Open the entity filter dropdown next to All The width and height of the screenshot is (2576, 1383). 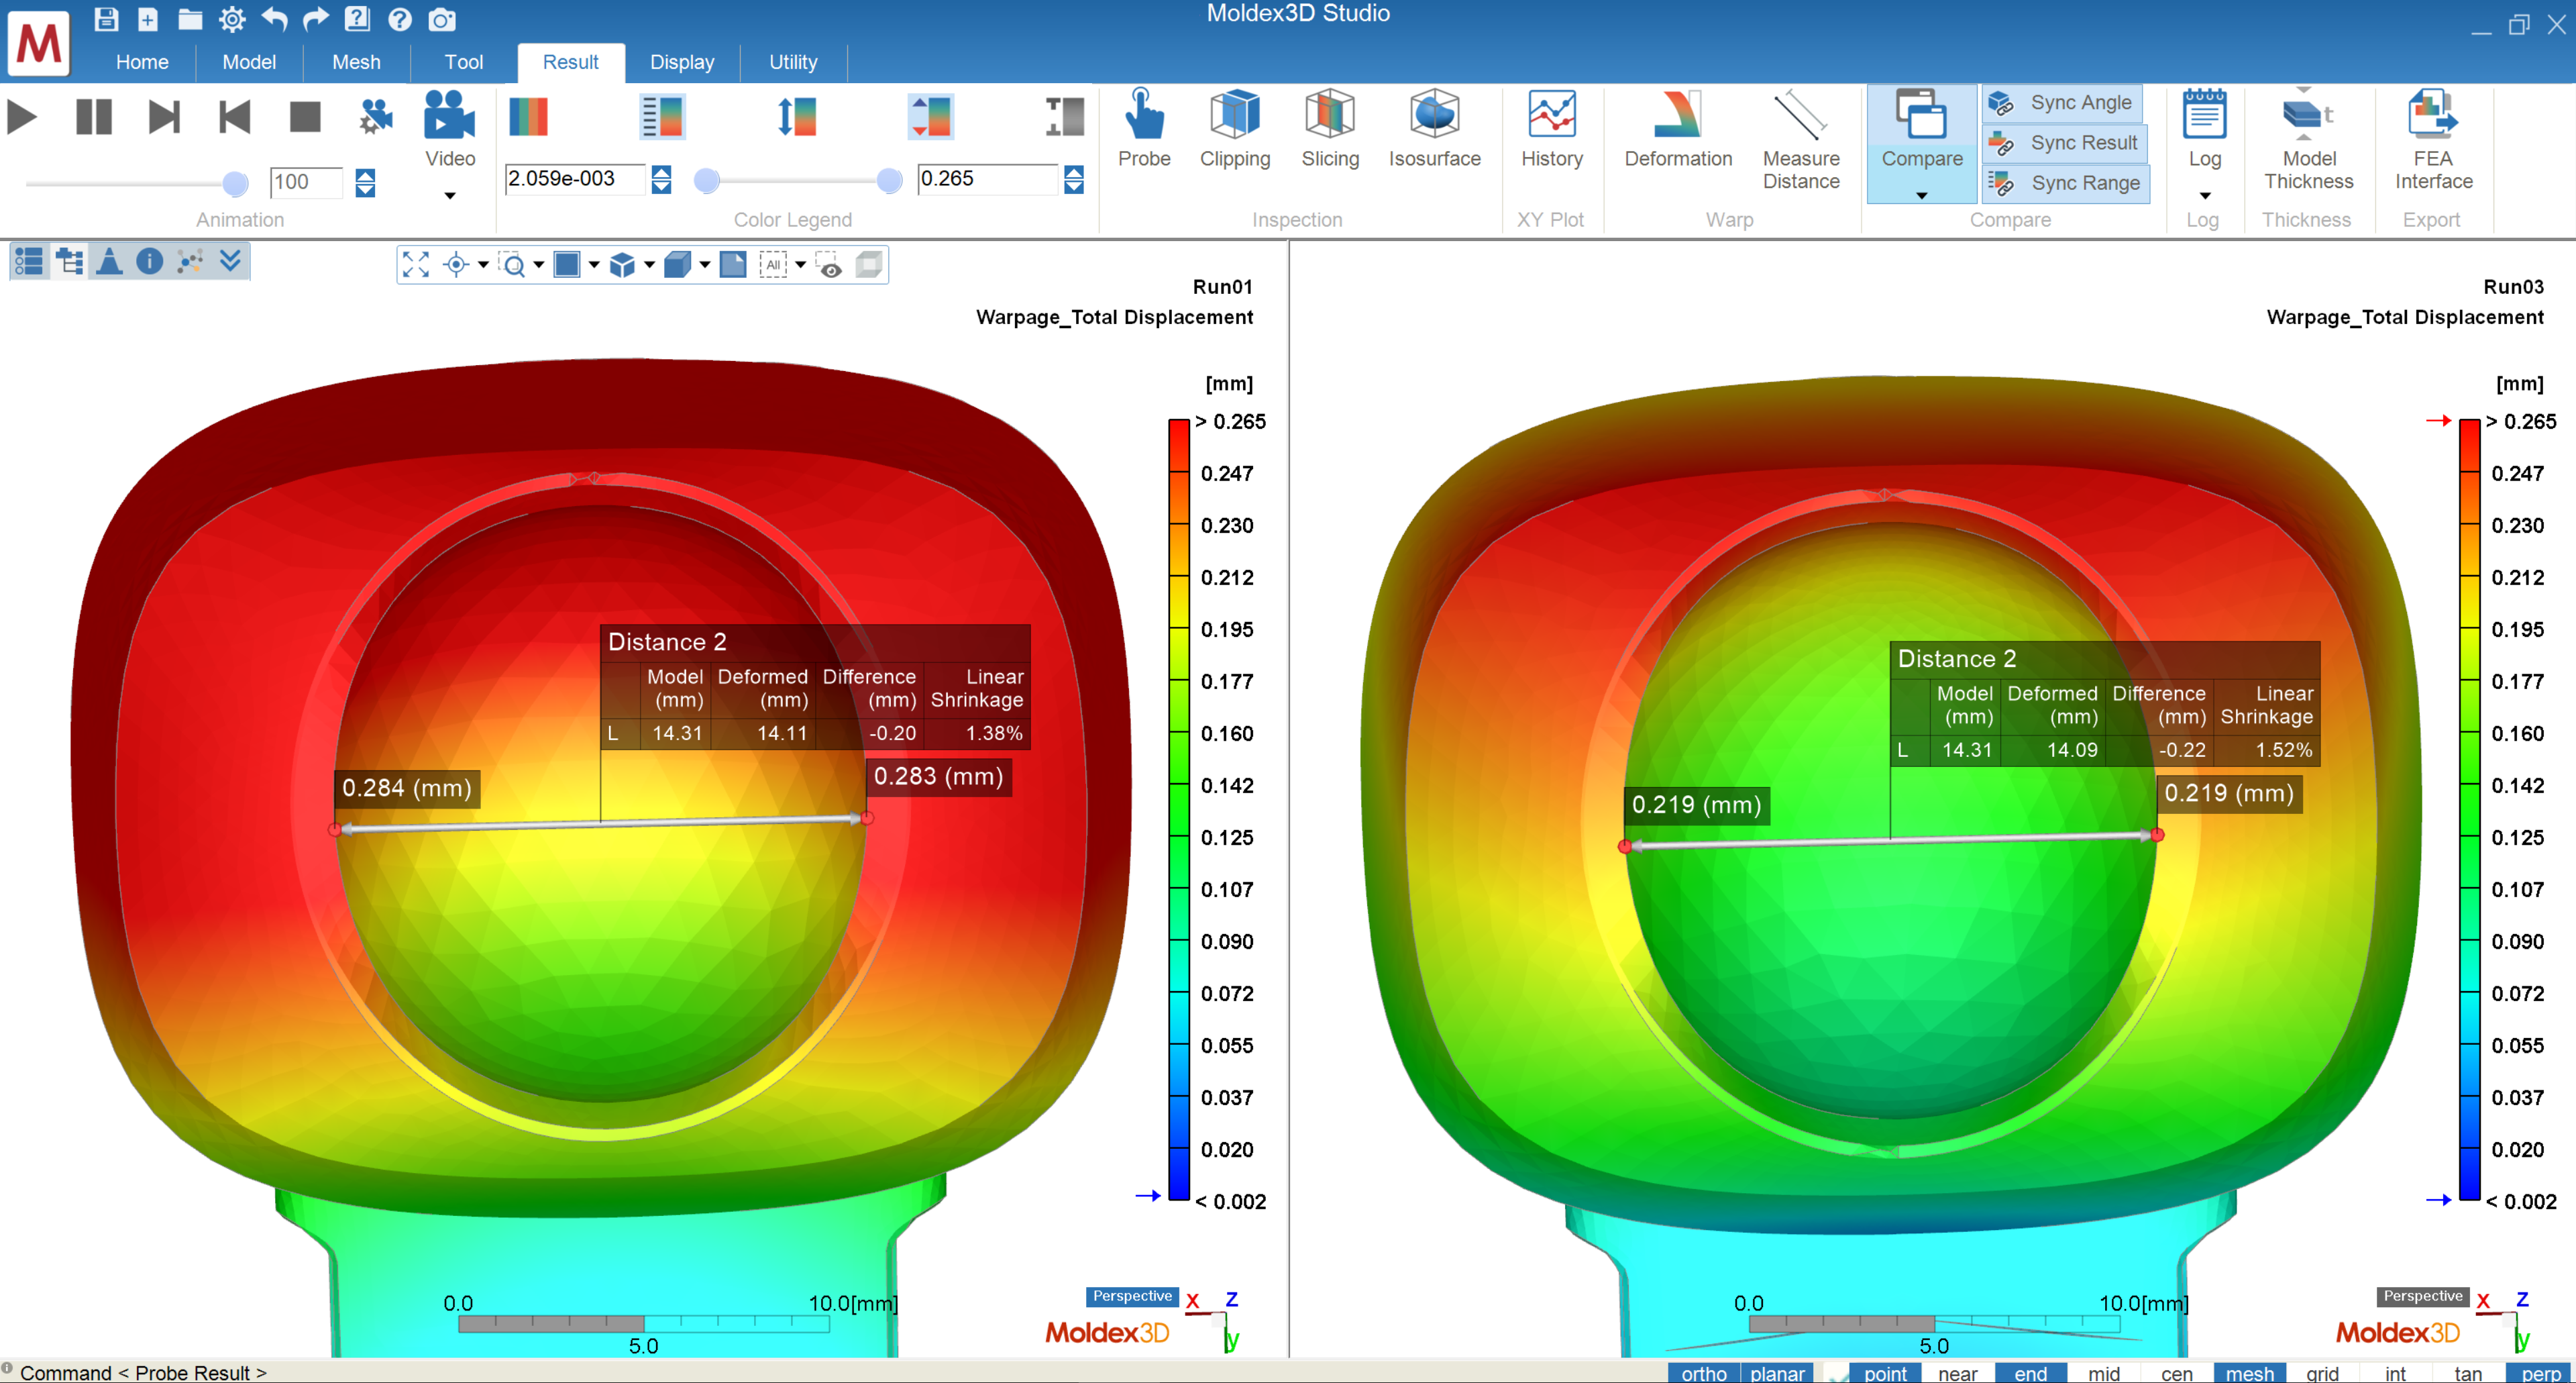pos(801,265)
